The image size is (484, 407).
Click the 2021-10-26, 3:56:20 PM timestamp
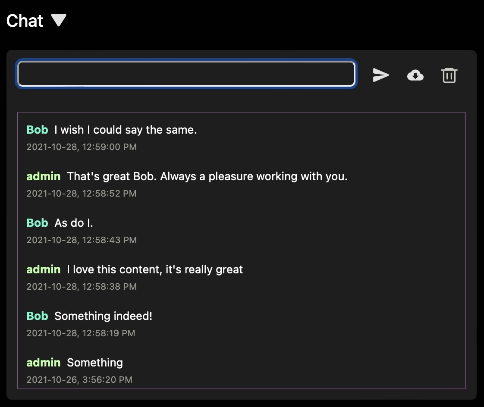click(79, 380)
